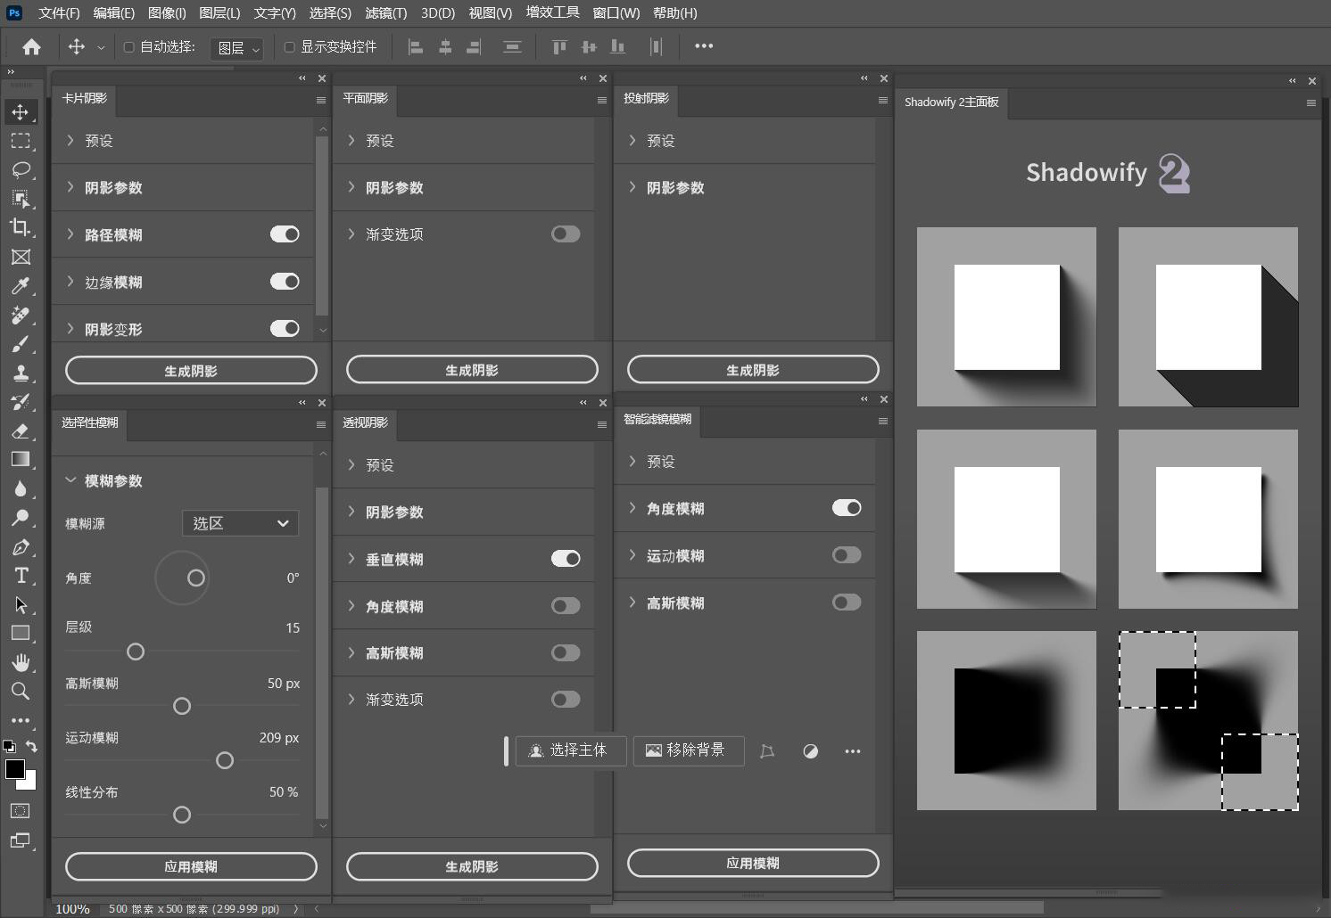Click the 选择主体 button
This screenshot has height=918, width=1331.
[570, 750]
